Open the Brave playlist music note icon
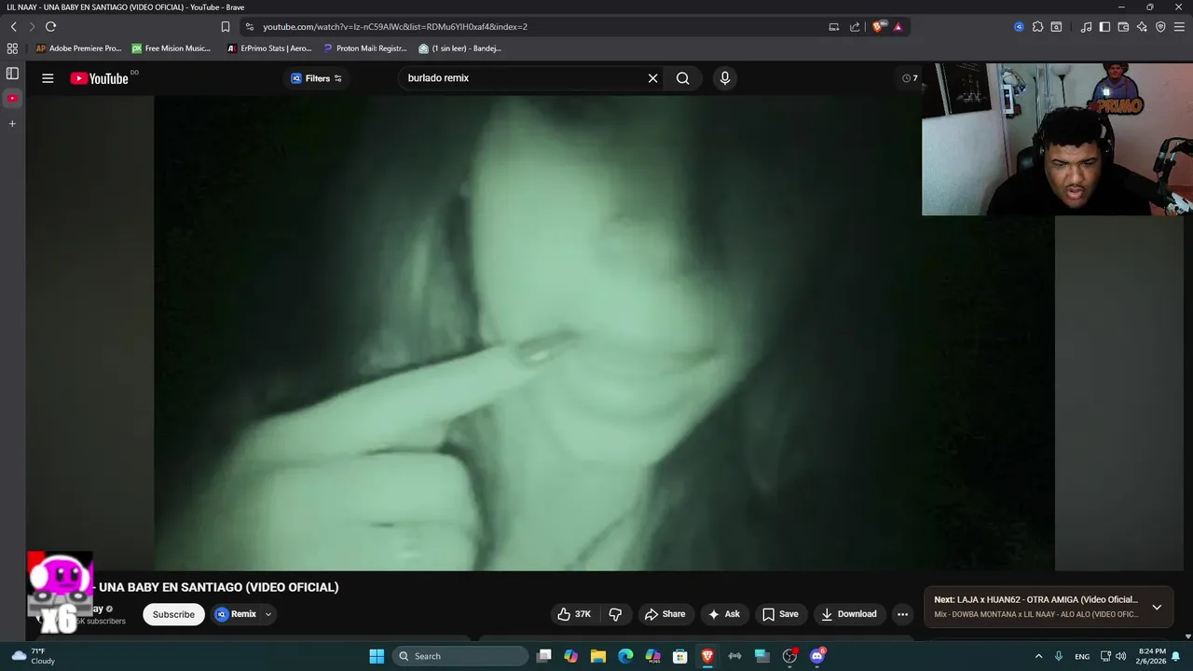This screenshot has height=671, width=1193. click(x=1086, y=27)
